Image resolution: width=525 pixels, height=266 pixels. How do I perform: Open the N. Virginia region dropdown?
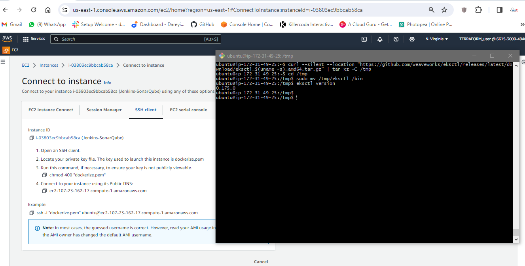click(x=436, y=39)
